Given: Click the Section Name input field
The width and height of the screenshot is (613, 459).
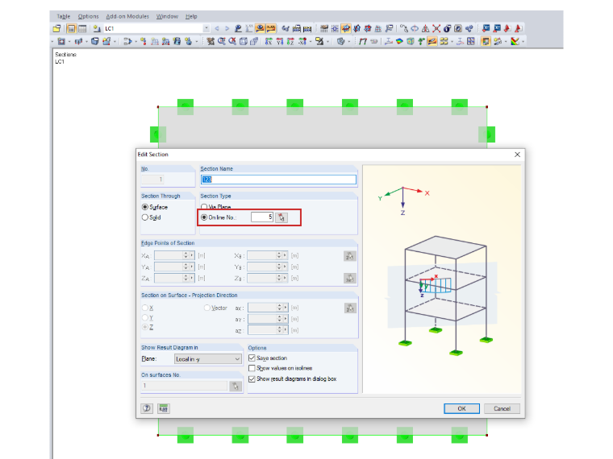Looking at the screenshot, I should [278, 180].
